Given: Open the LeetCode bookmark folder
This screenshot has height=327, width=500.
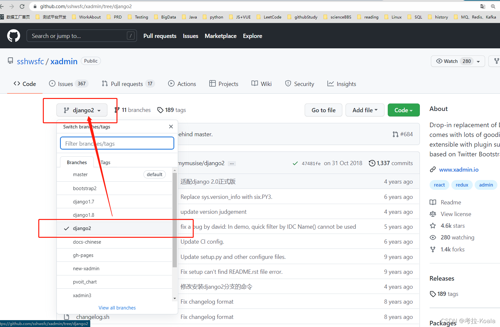Looking at the screenshot, I should click(269, 17).
